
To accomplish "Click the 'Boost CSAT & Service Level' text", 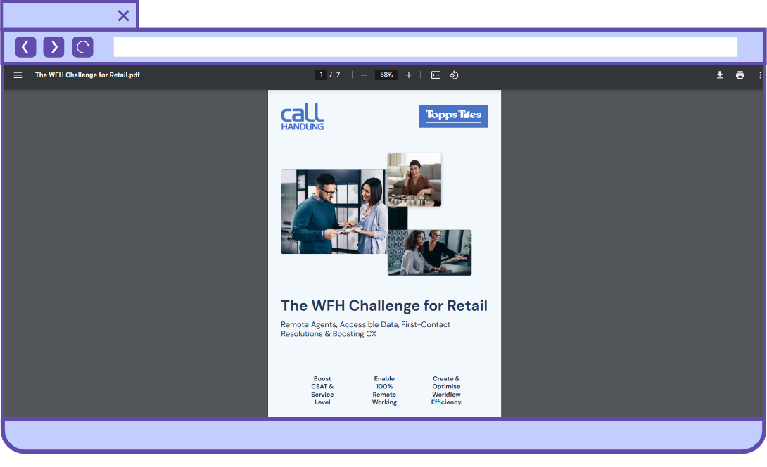I will click(x=322, y=390).
